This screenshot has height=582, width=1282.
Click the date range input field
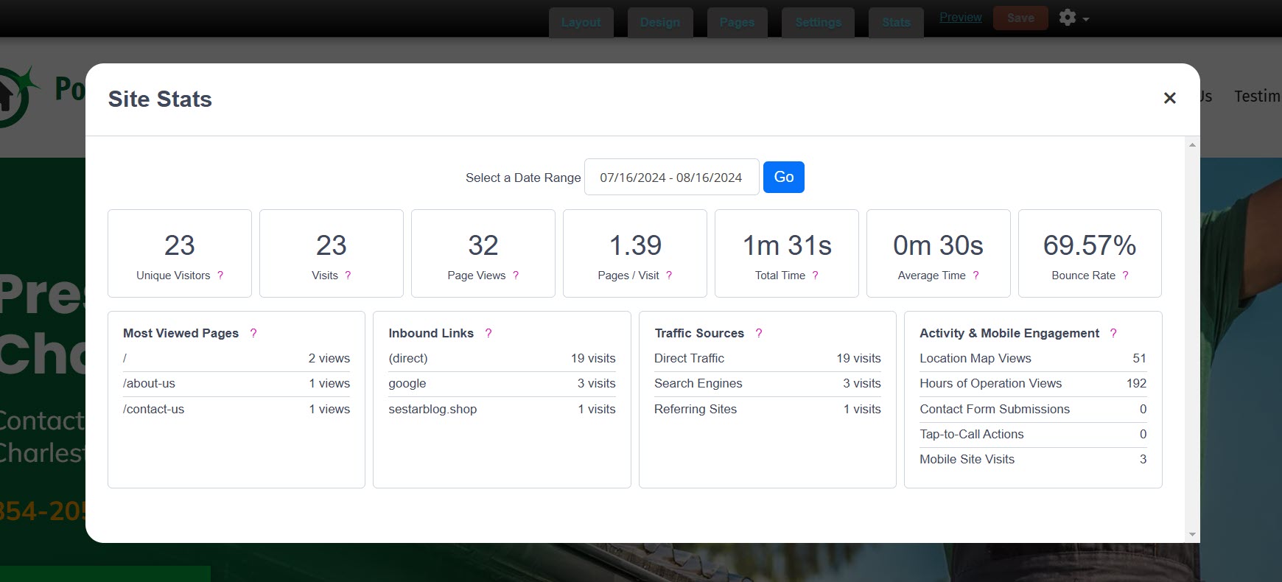coord(671,177)
